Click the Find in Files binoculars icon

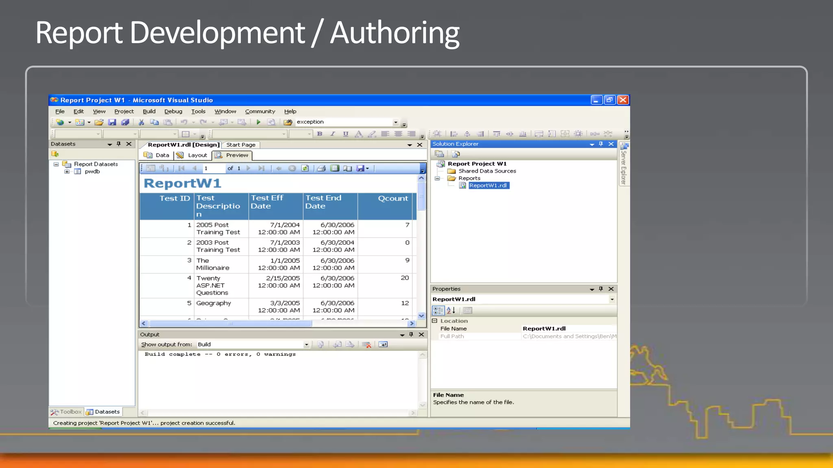tap(288, 122)
